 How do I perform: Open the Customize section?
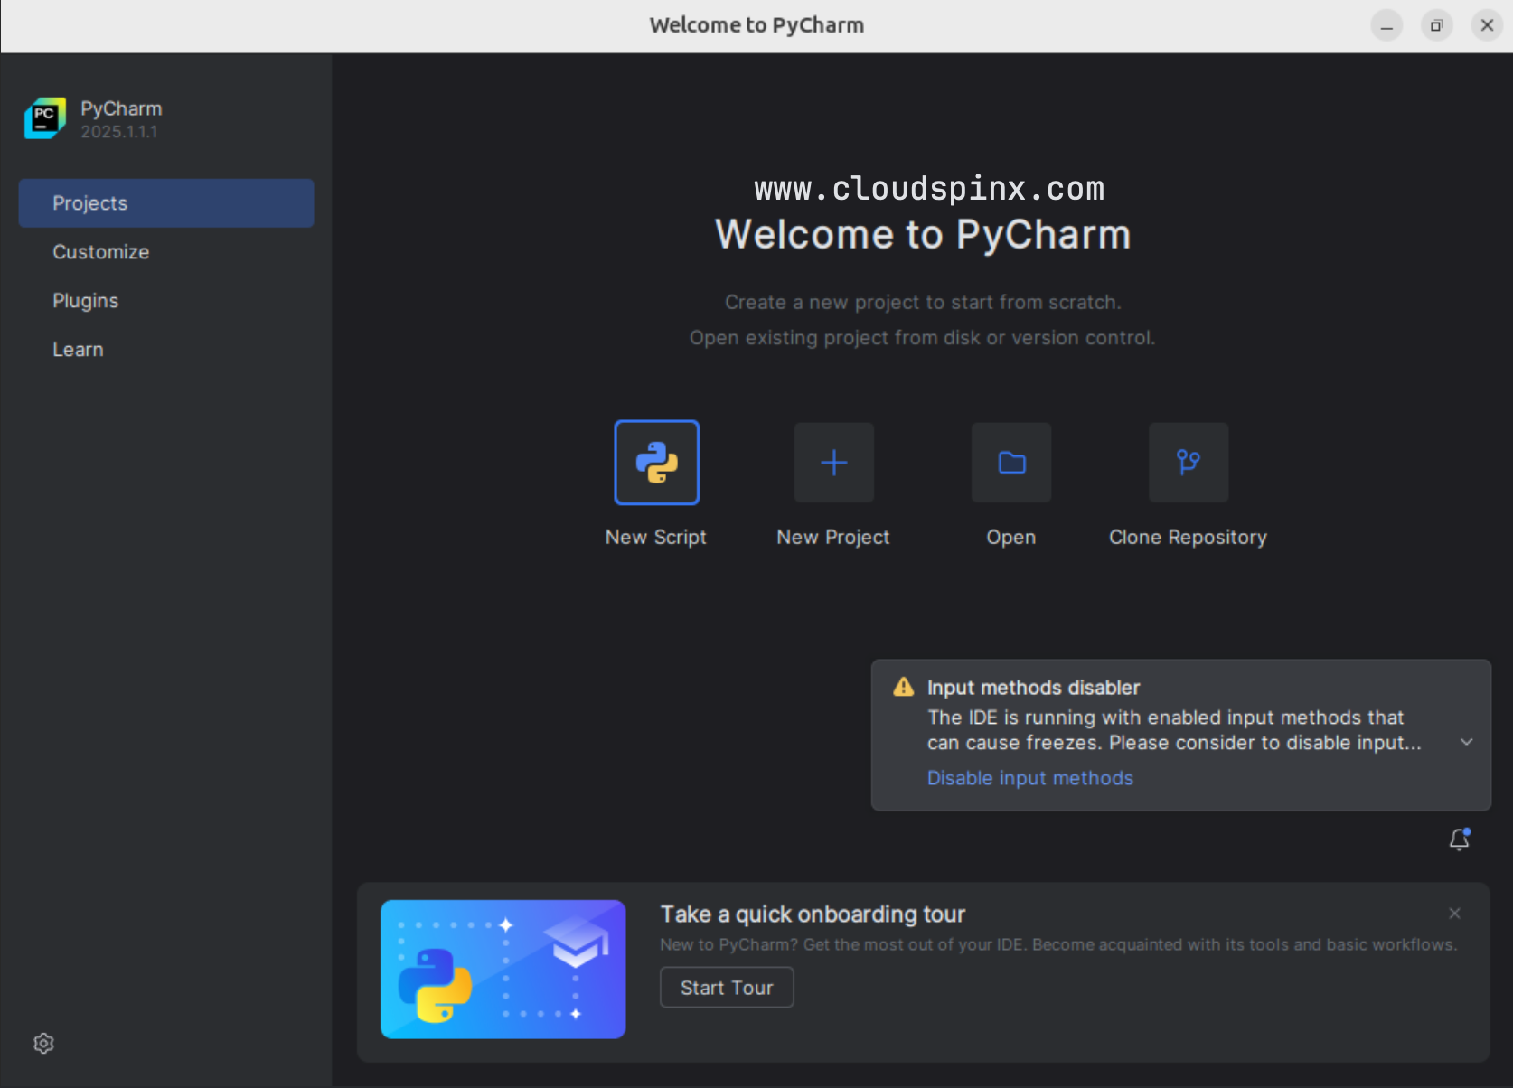coord(100,251)
